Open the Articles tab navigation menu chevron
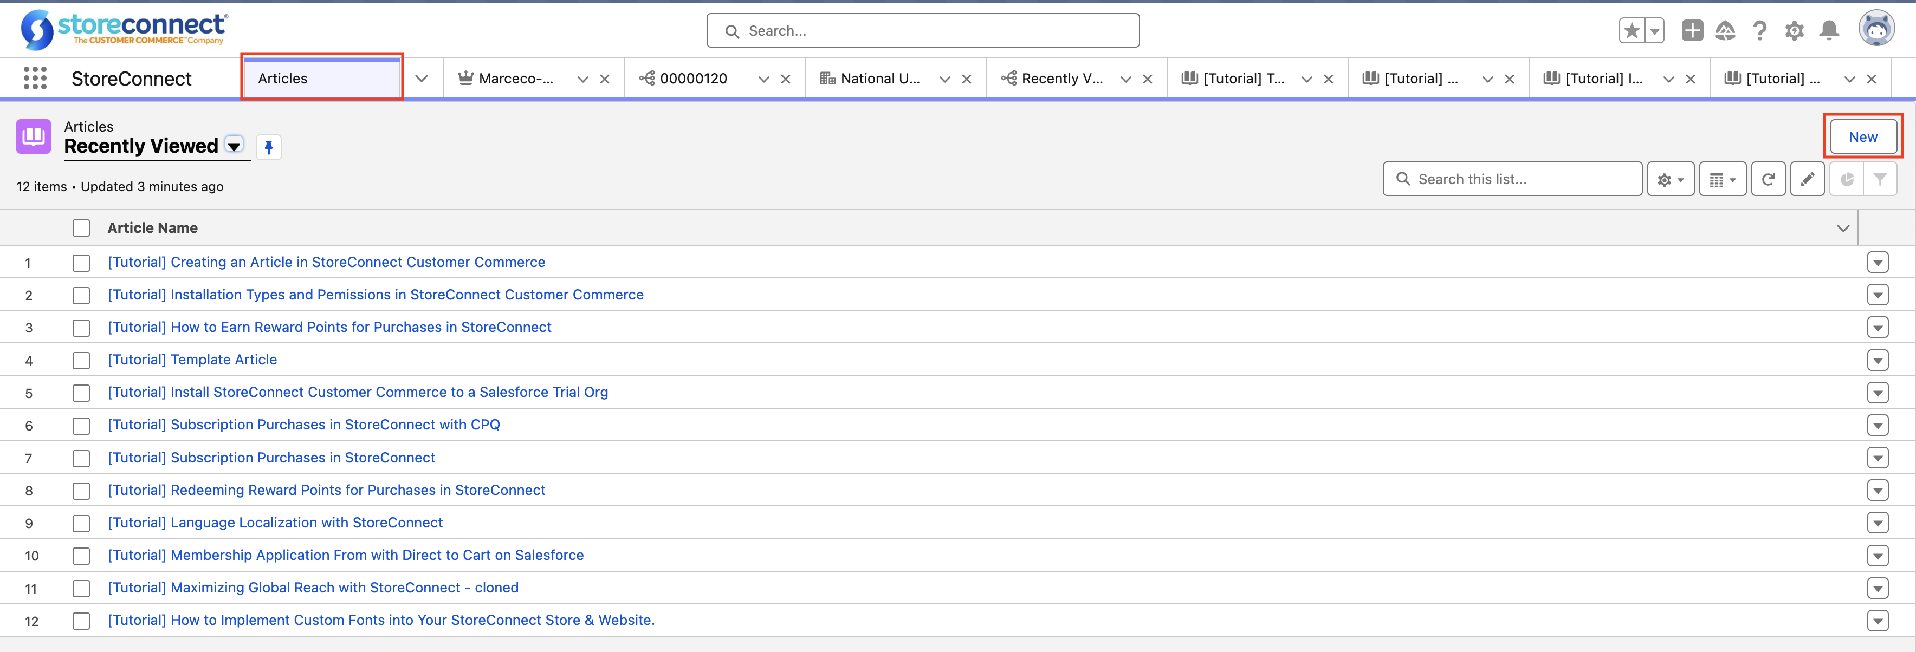Image resolution: width=1916 pixels, height=652 pixels. [x=421, y=79]
